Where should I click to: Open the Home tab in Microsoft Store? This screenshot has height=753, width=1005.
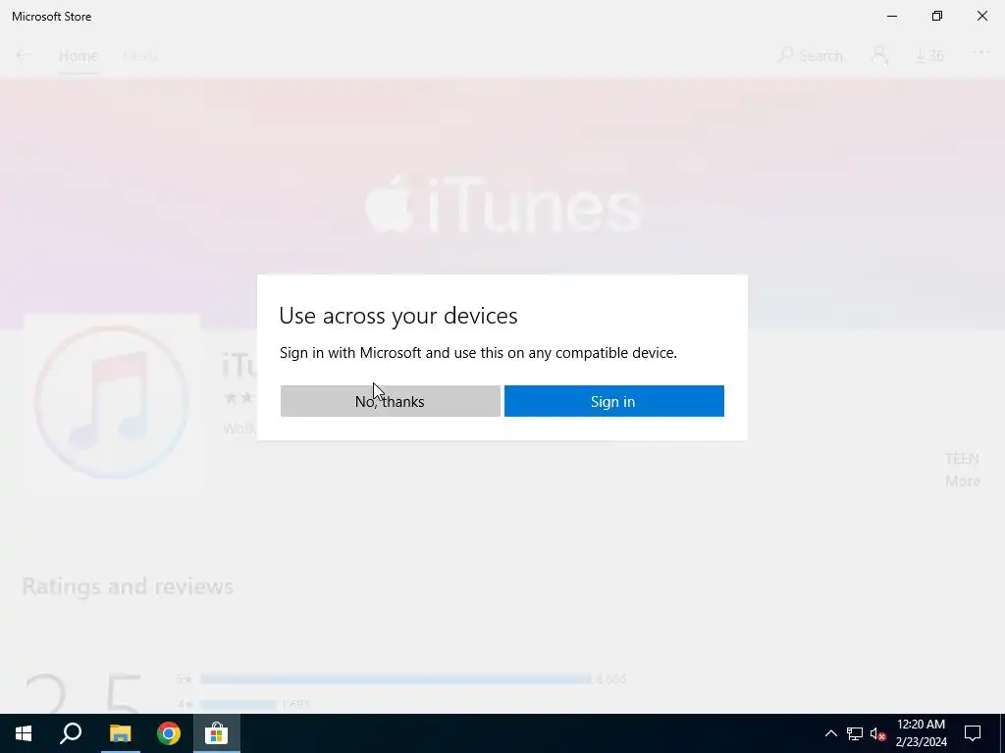(x=79, y=56)
